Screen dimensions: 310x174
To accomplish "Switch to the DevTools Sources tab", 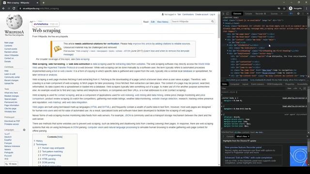I will tap(274, 14).
